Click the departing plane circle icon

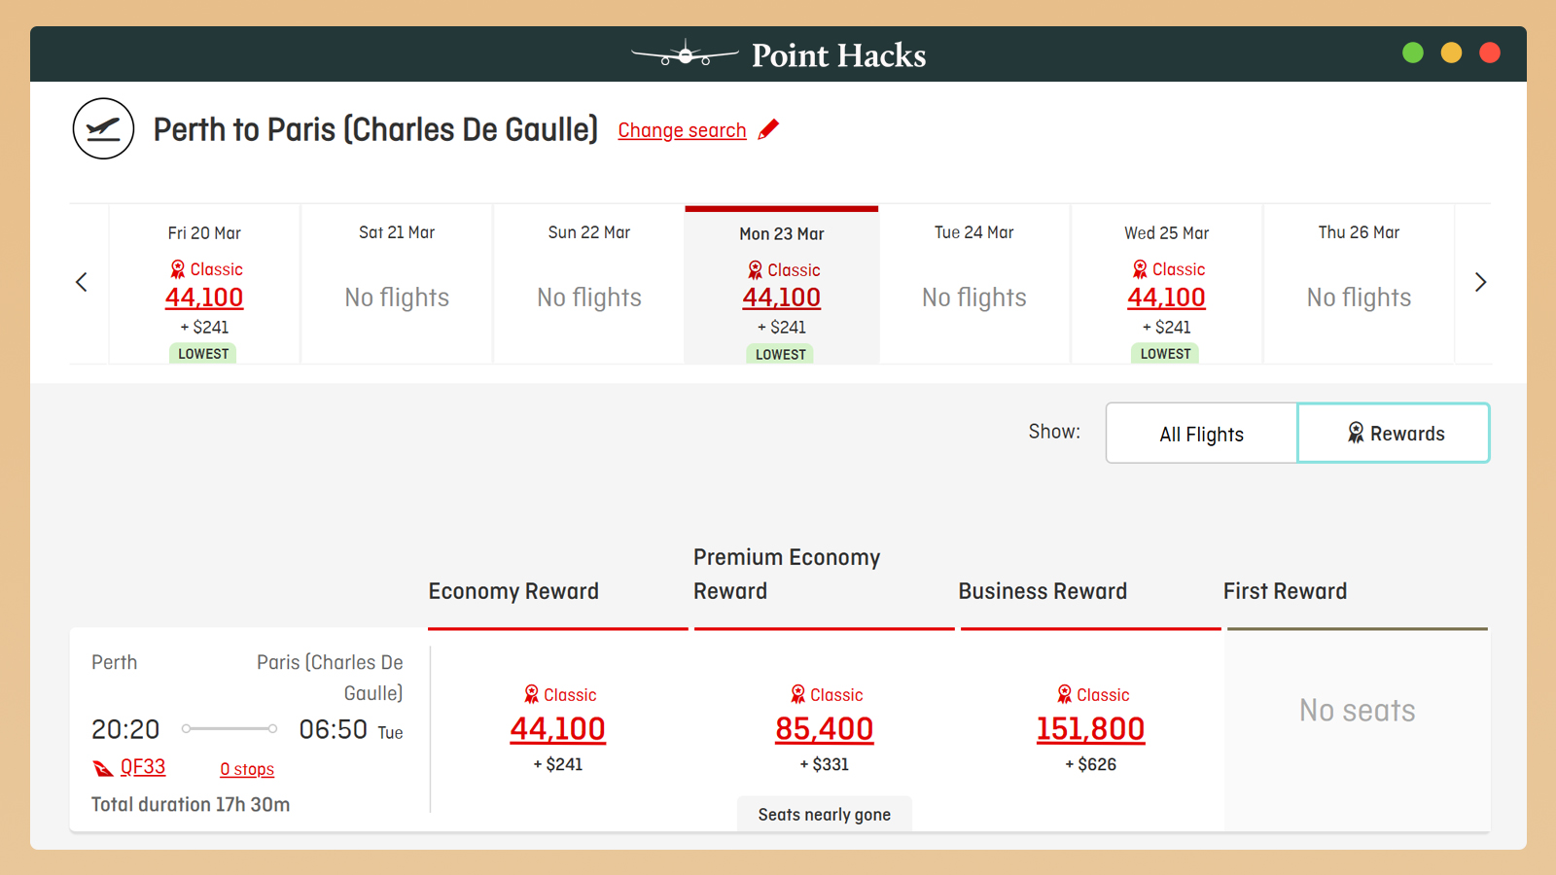coord(103,128)
